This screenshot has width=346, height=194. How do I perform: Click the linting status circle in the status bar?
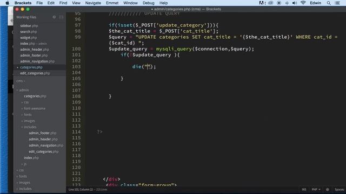[x=327, y=189]
